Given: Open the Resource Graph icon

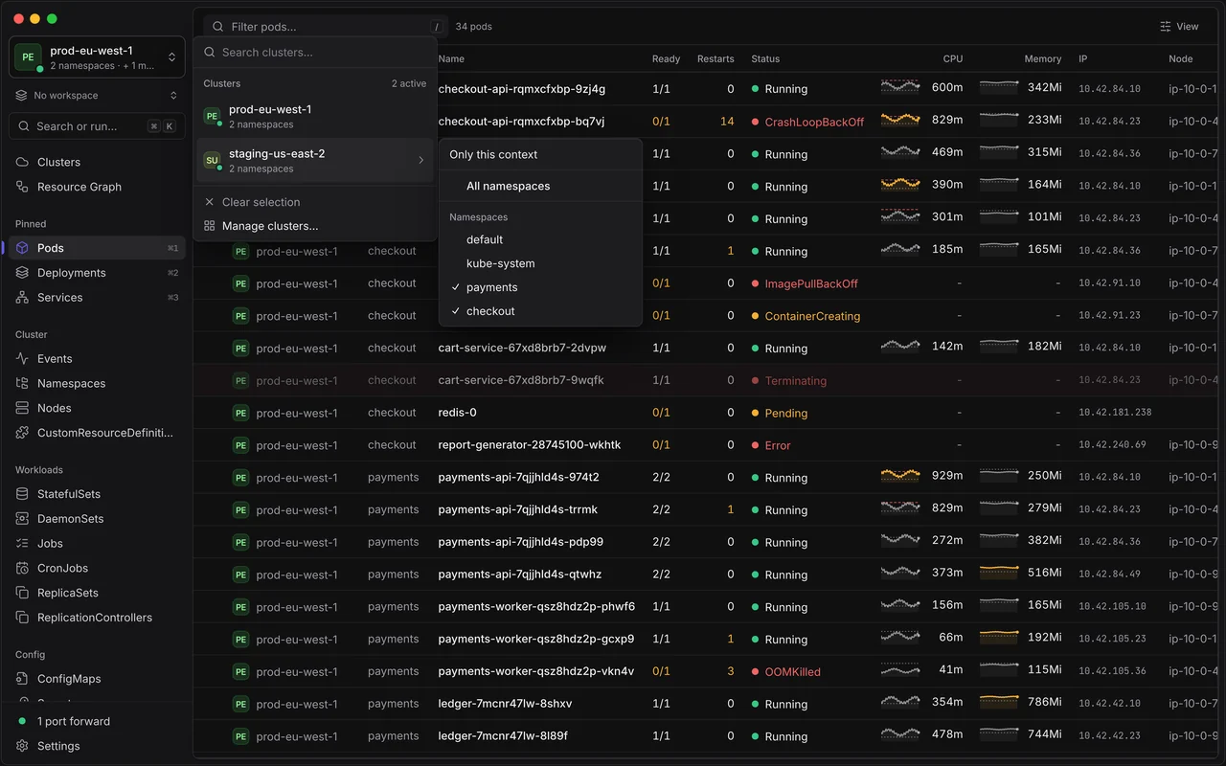Looking at the screenshot, I should [x=22, y=187].
